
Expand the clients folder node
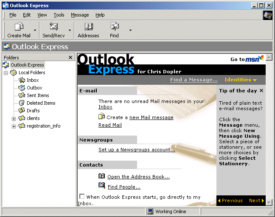tap(14, 119)
